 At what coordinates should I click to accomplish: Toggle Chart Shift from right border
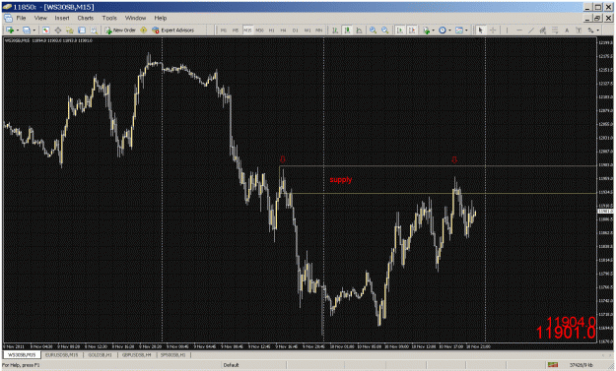[x=412, y=31]
